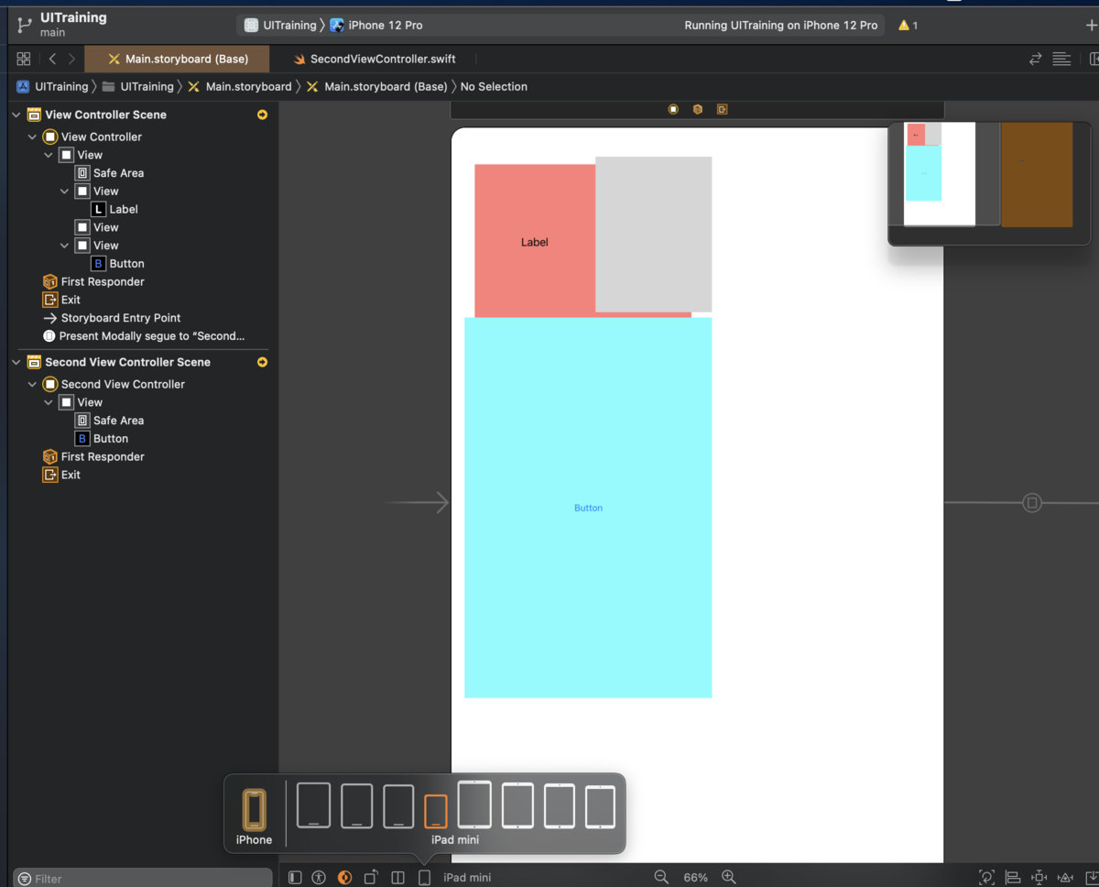Collapse the View under Second View Controller
The width and height of the screenshot is (1099, 887).
coord(49,402)
